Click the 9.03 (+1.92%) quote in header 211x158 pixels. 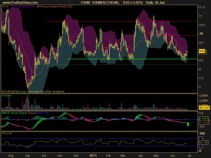click(133, 3)
